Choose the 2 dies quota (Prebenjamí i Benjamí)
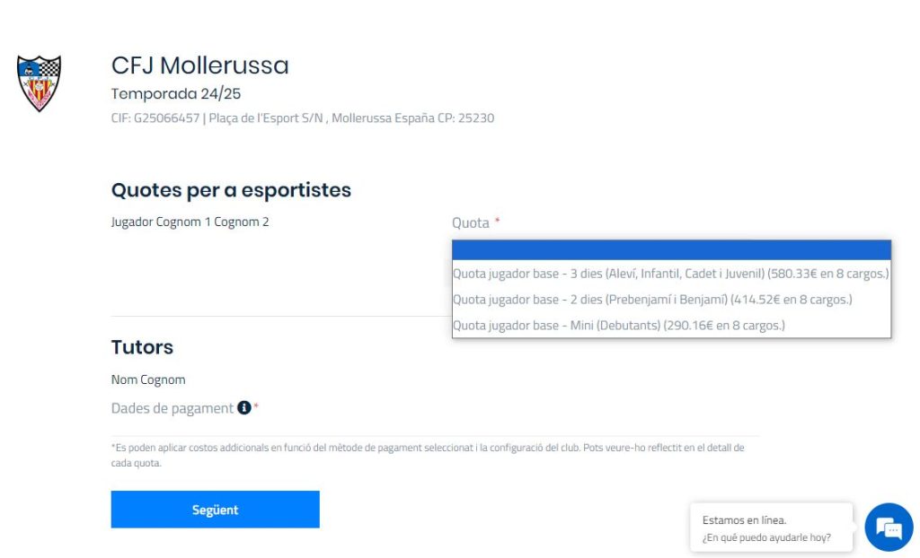Viewport: 920px width, 558px height. coord(652,300)
